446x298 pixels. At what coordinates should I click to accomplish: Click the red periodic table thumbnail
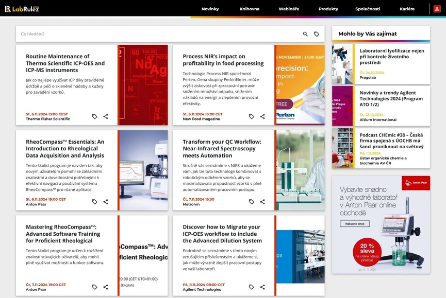coord(143,85)
